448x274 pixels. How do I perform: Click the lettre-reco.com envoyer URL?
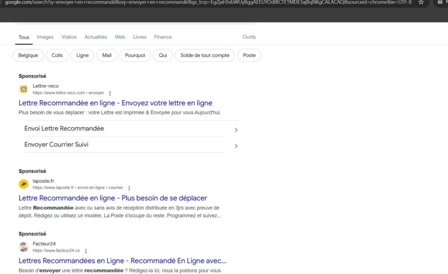(68, 93)
